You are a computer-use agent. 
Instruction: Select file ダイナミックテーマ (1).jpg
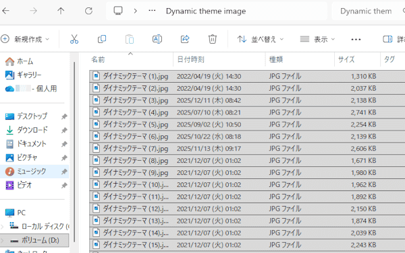coord(136,76)
